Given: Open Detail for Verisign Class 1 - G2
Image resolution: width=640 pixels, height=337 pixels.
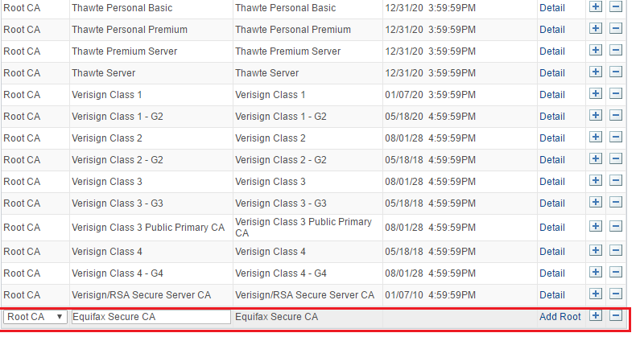Looking at the screenshot, I should pos(552,117).
